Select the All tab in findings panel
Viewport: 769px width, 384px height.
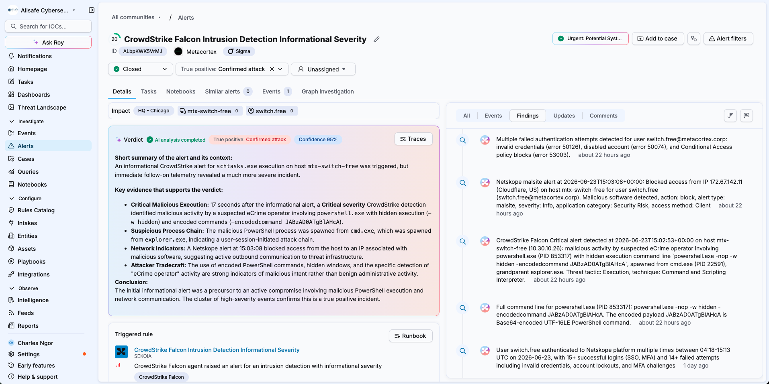click(x=466, y=116)
